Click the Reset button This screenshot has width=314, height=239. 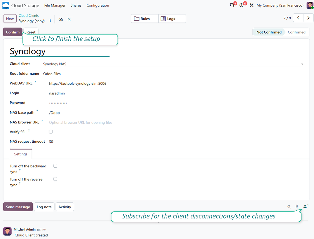[x=31, y=32]
